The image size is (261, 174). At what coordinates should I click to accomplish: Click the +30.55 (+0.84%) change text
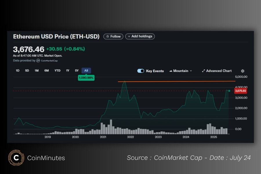point(66,49)
